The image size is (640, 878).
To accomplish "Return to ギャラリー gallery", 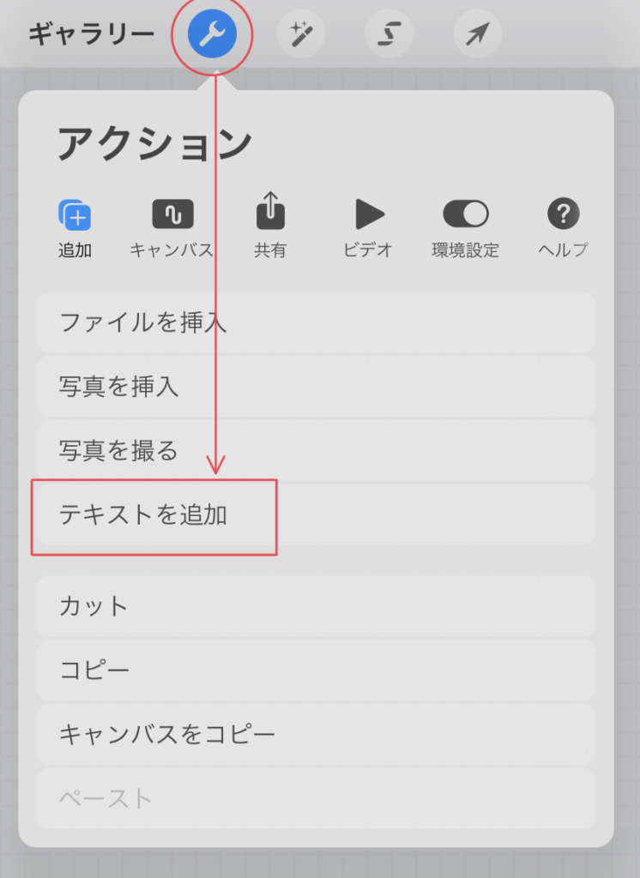I will click(91, 34).
